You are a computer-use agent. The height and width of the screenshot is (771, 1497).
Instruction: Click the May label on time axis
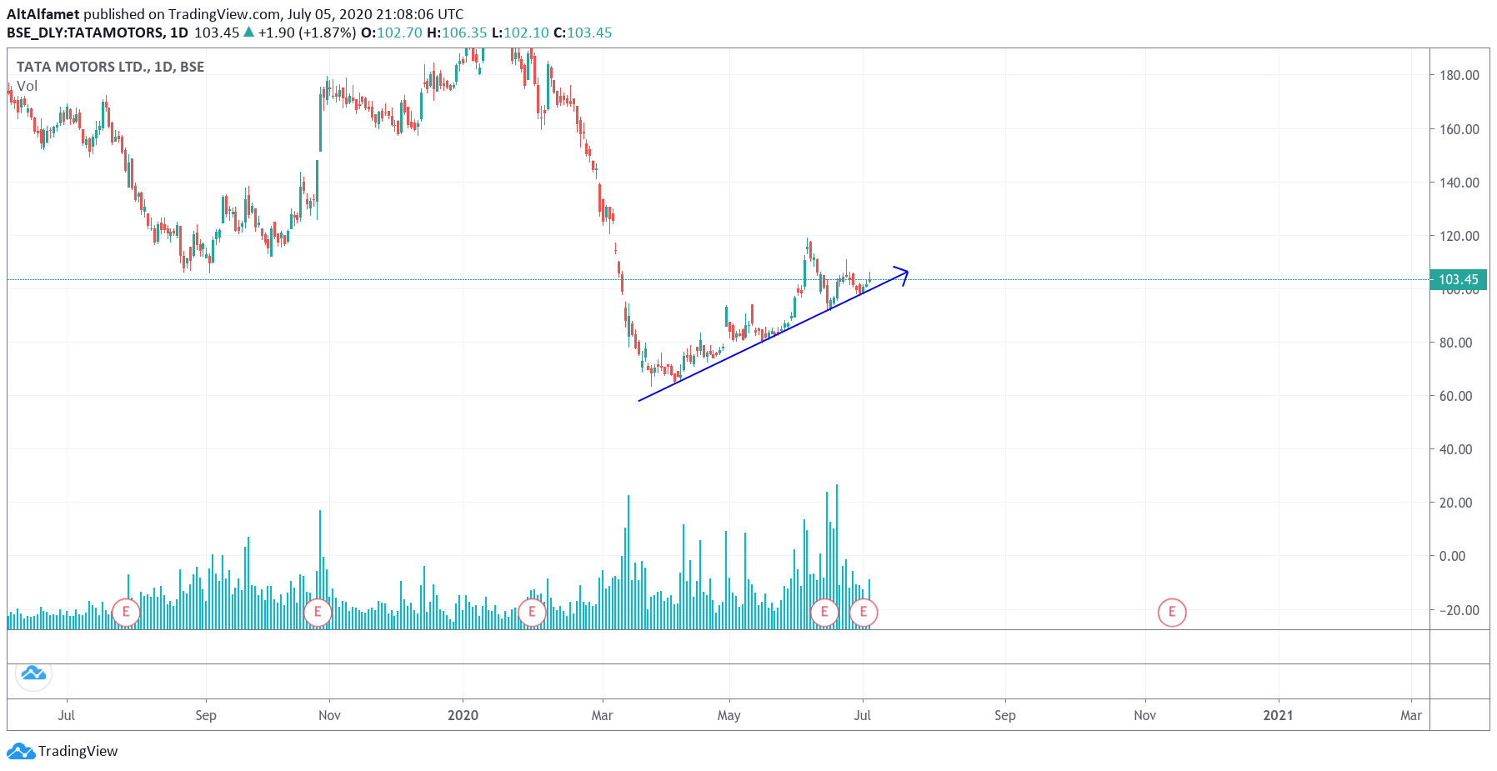(728, 715)
